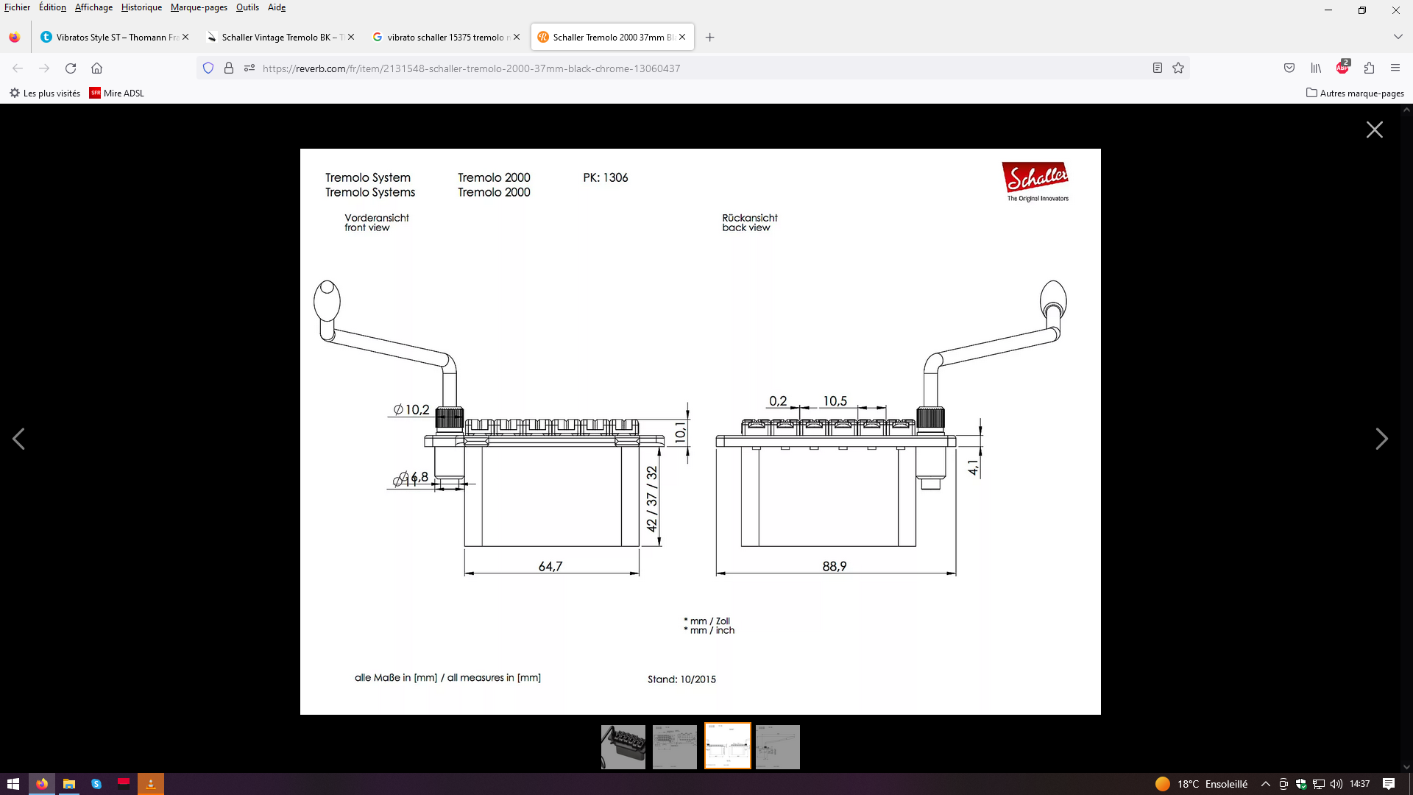Save page to Pocket
1413x795 pixels.
(1289, 68)
